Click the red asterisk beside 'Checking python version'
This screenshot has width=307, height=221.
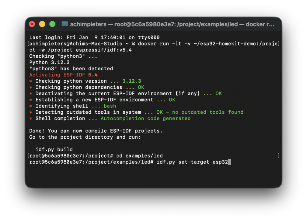(x=31, y=81)
